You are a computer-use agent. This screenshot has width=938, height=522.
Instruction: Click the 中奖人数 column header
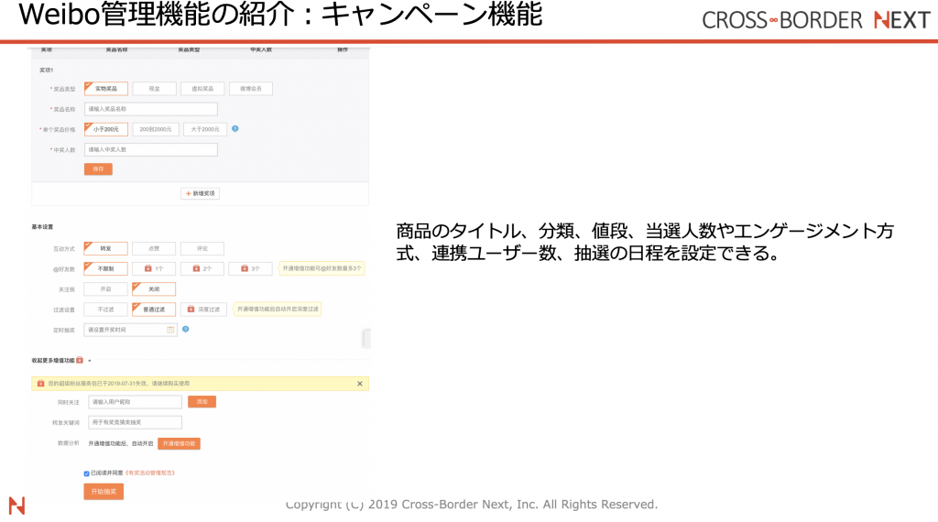pos(261,49)
